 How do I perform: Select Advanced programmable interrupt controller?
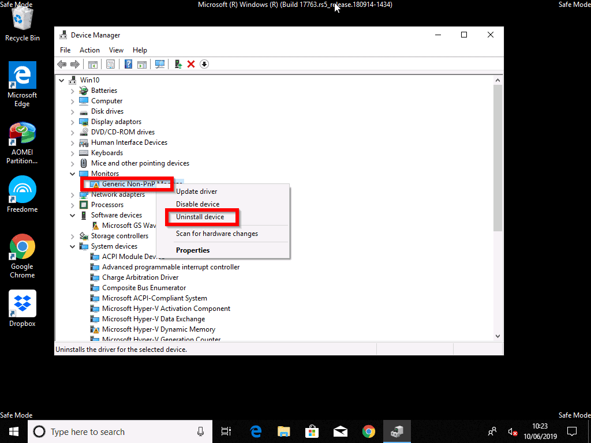171,267
